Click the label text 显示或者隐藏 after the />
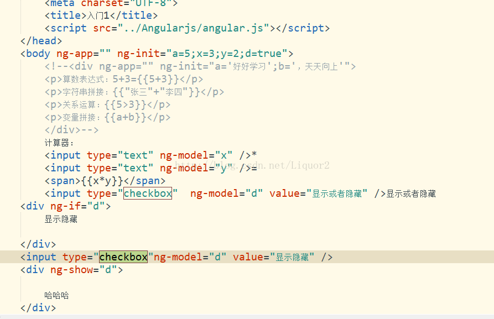The image size is (494, 319). 411,194
